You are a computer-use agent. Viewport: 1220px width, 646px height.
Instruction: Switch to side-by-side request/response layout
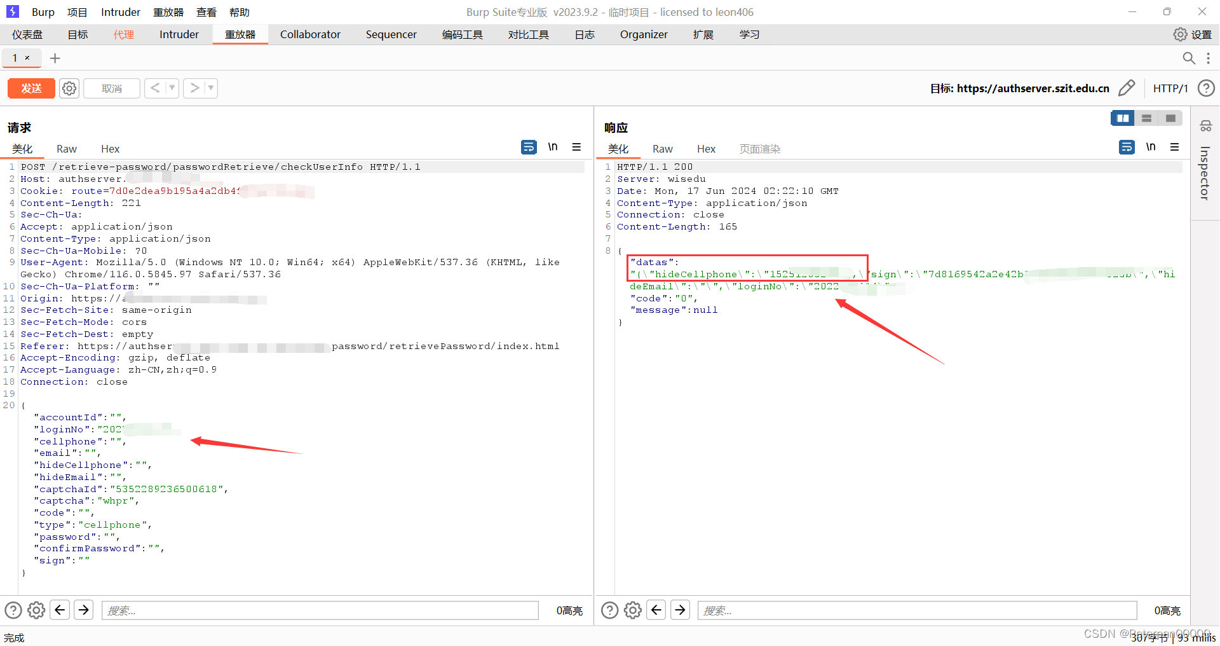pos(1123,118)
